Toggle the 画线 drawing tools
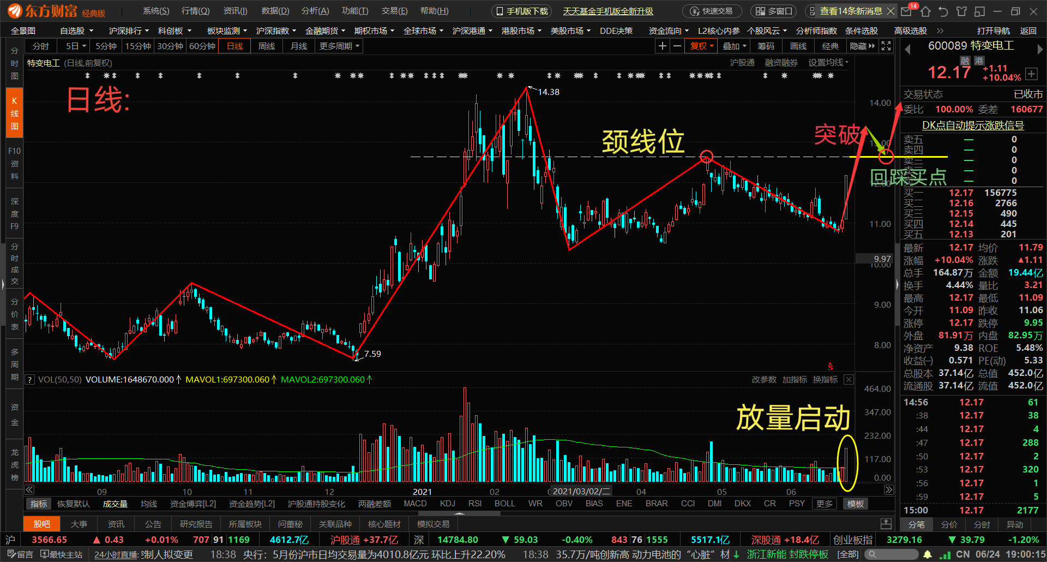 pos(798,46)
